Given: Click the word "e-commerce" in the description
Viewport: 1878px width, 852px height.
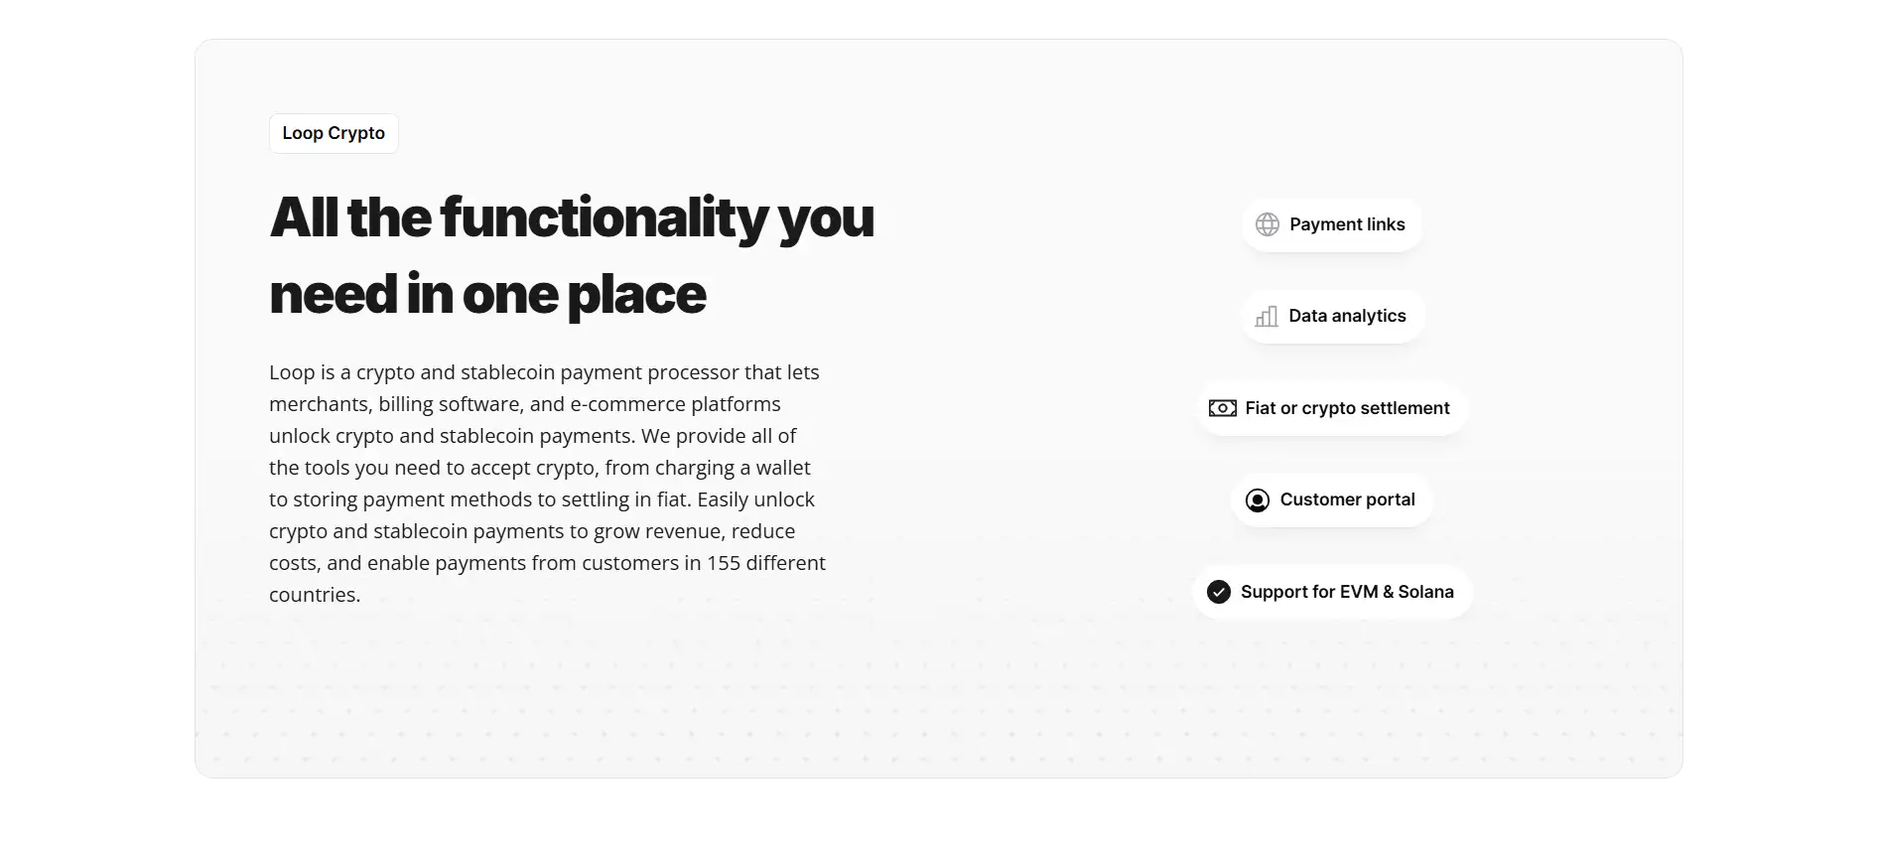Looking at the screenshot, I should 620,404.
